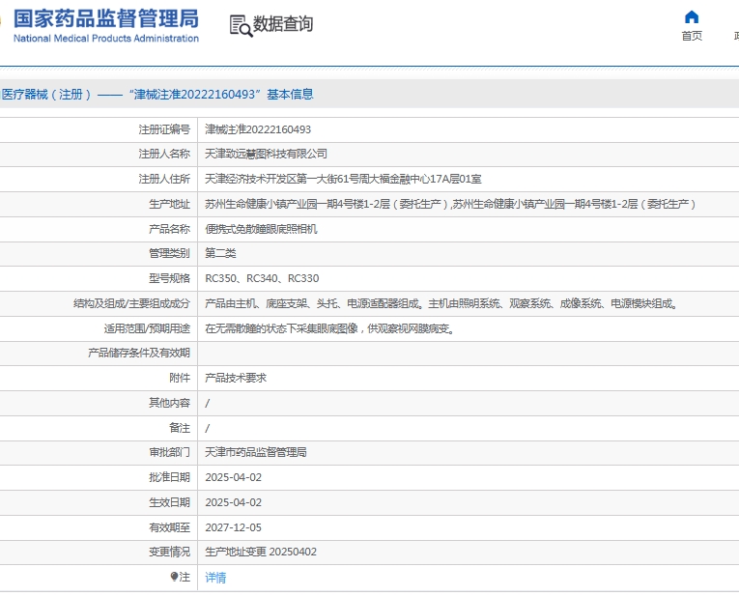This screenshot has height=596, width=739.
Task: Click the 注册人名称 field label
Action: tap(164, 154)
